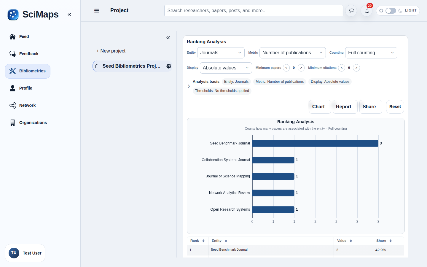Open the Feed home icon
Viewport: 427px width, 267px height.
(12, 36)
